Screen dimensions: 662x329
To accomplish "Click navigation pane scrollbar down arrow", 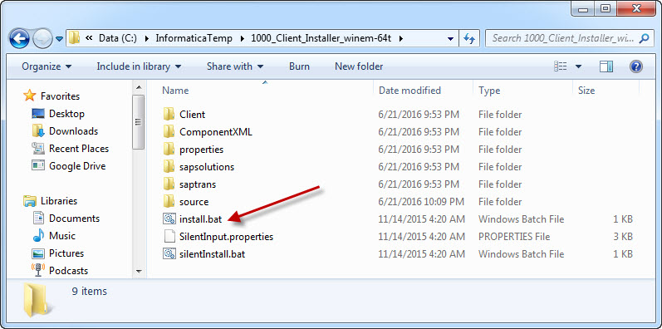I will 139,272.
